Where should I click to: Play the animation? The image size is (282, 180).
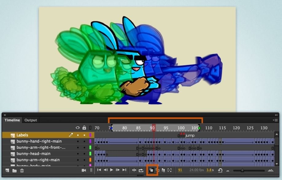pyautogui.click(x=111, y=170)
